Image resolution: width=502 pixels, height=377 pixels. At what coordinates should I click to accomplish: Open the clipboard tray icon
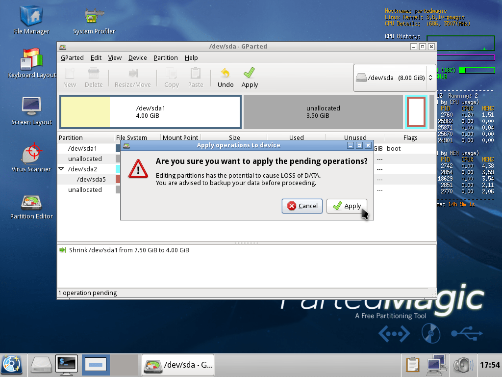pos(413,364)
